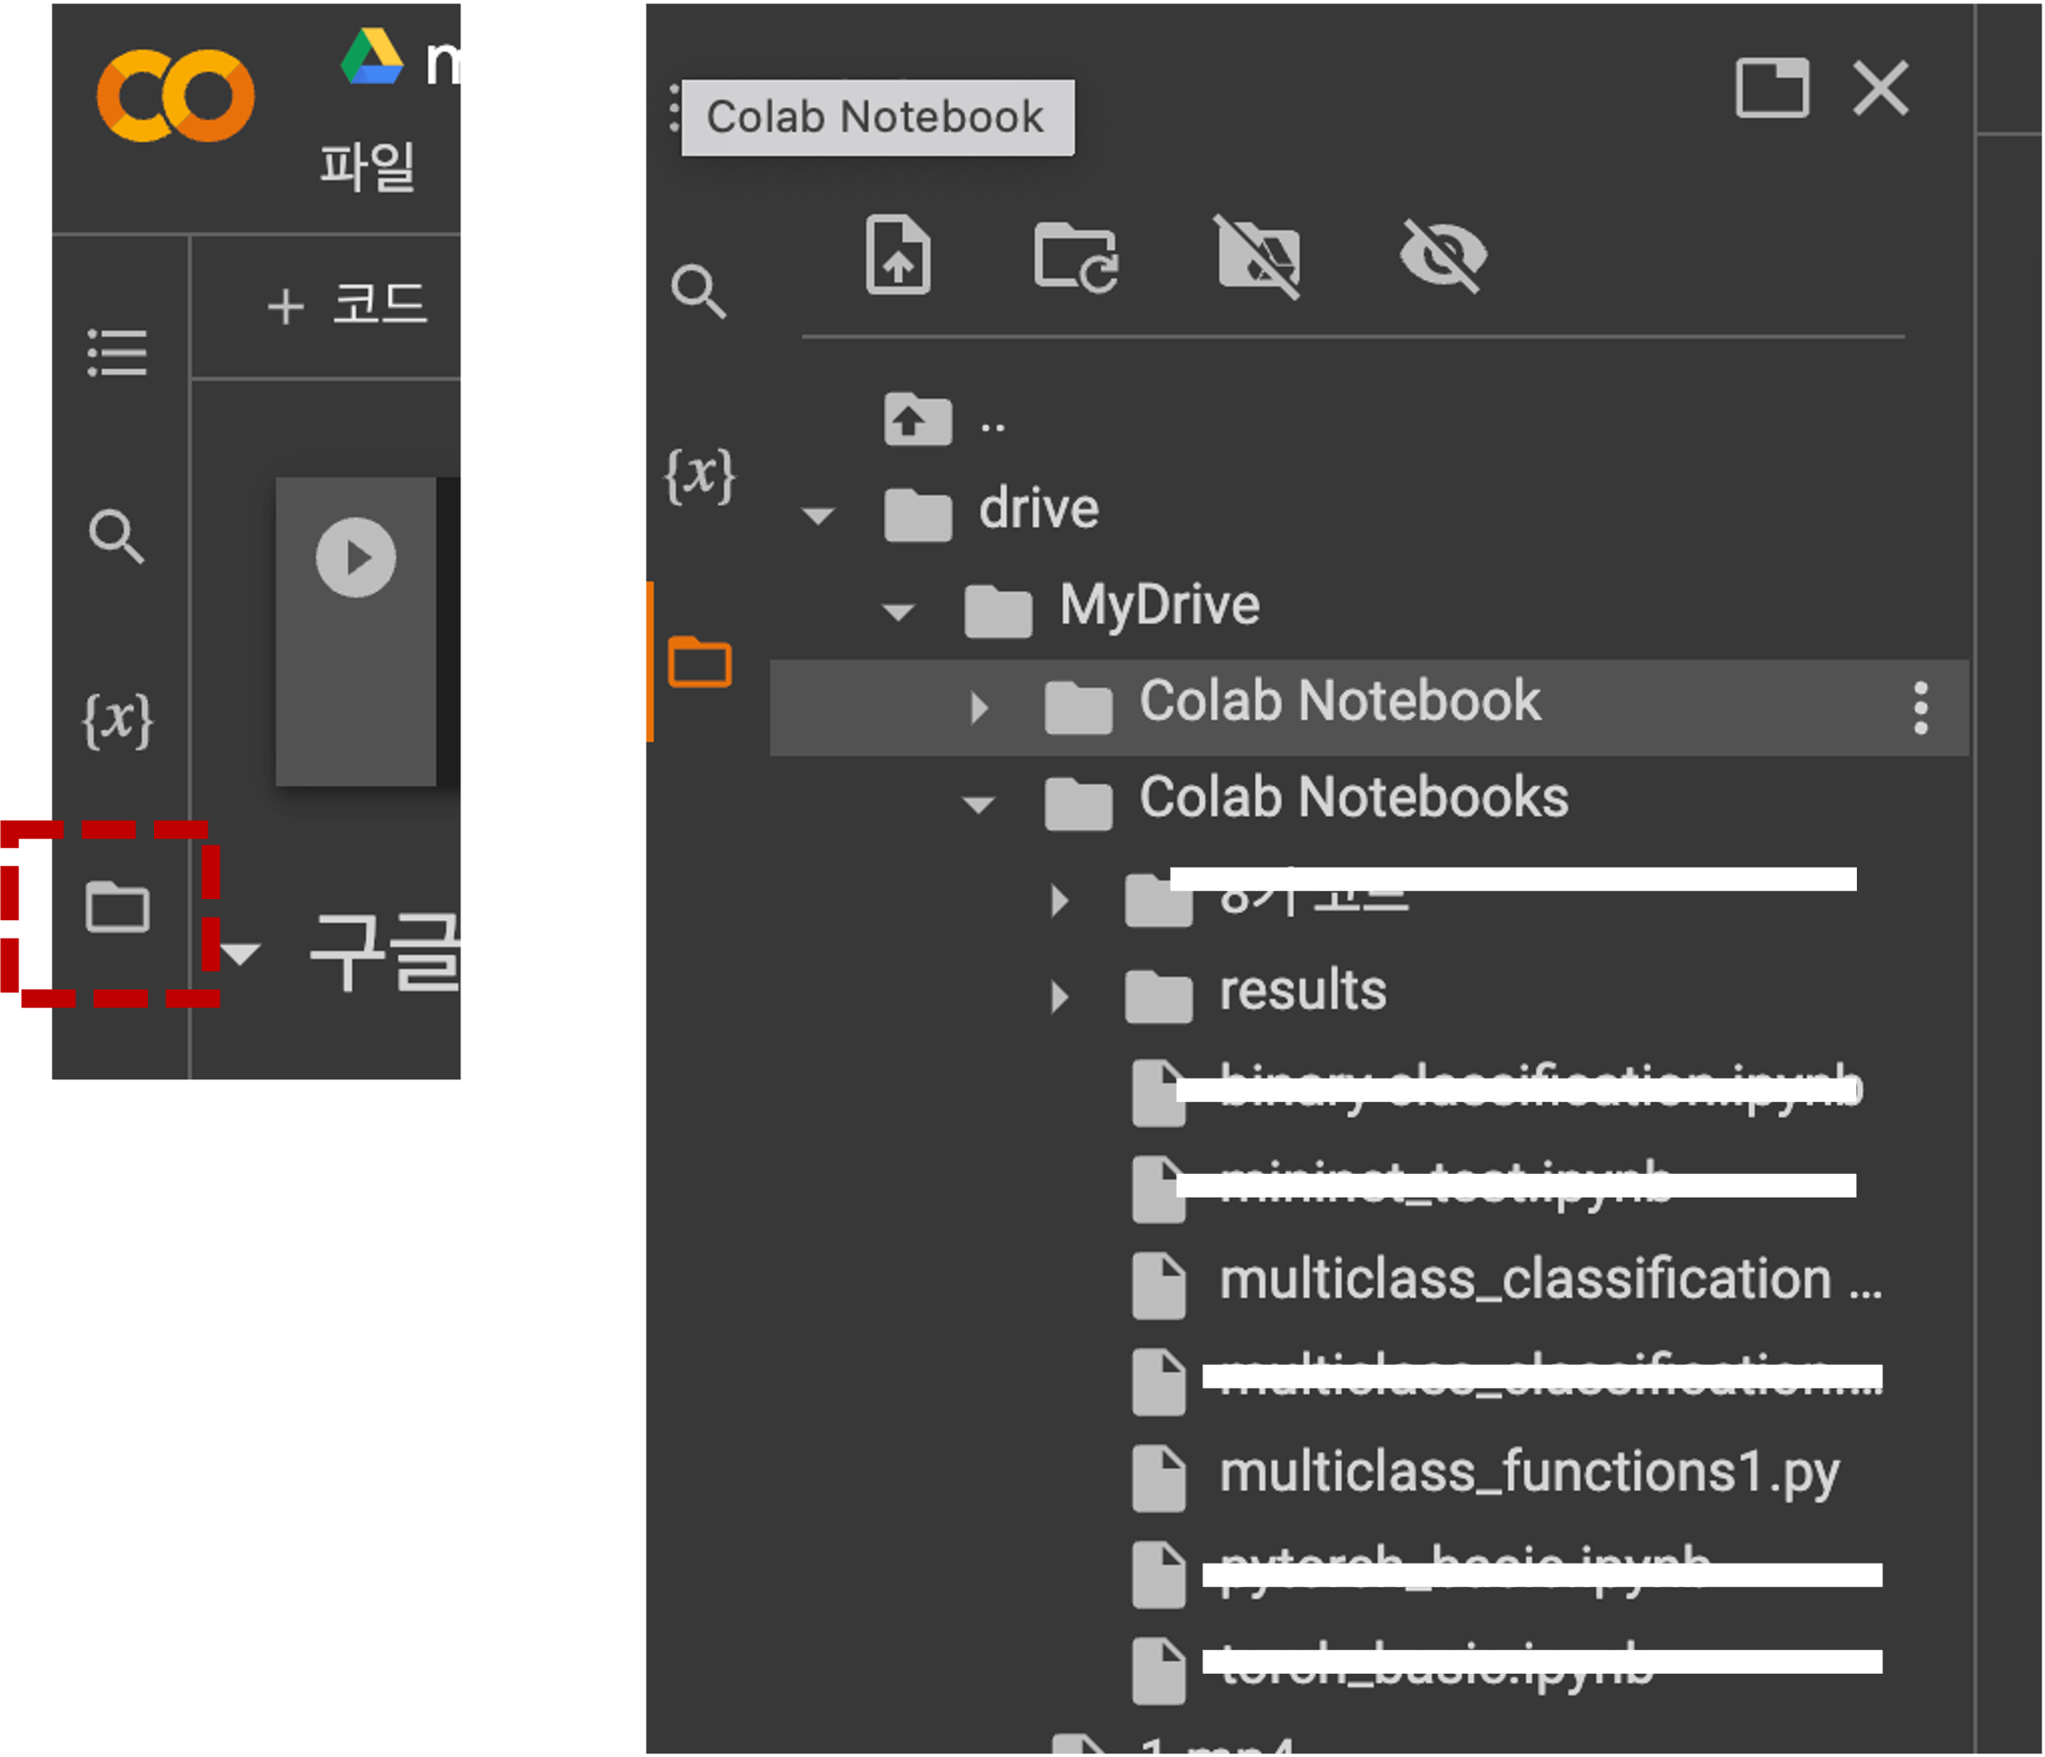Collapse the MyDrive folder
Screen dimensions: 2045x1757
coord(898,611)
